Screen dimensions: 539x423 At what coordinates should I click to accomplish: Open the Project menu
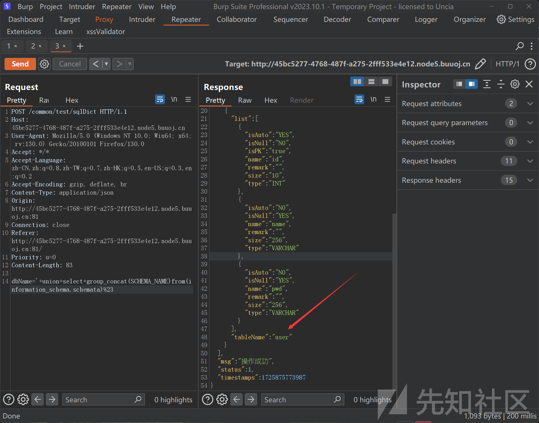point(51,7)
